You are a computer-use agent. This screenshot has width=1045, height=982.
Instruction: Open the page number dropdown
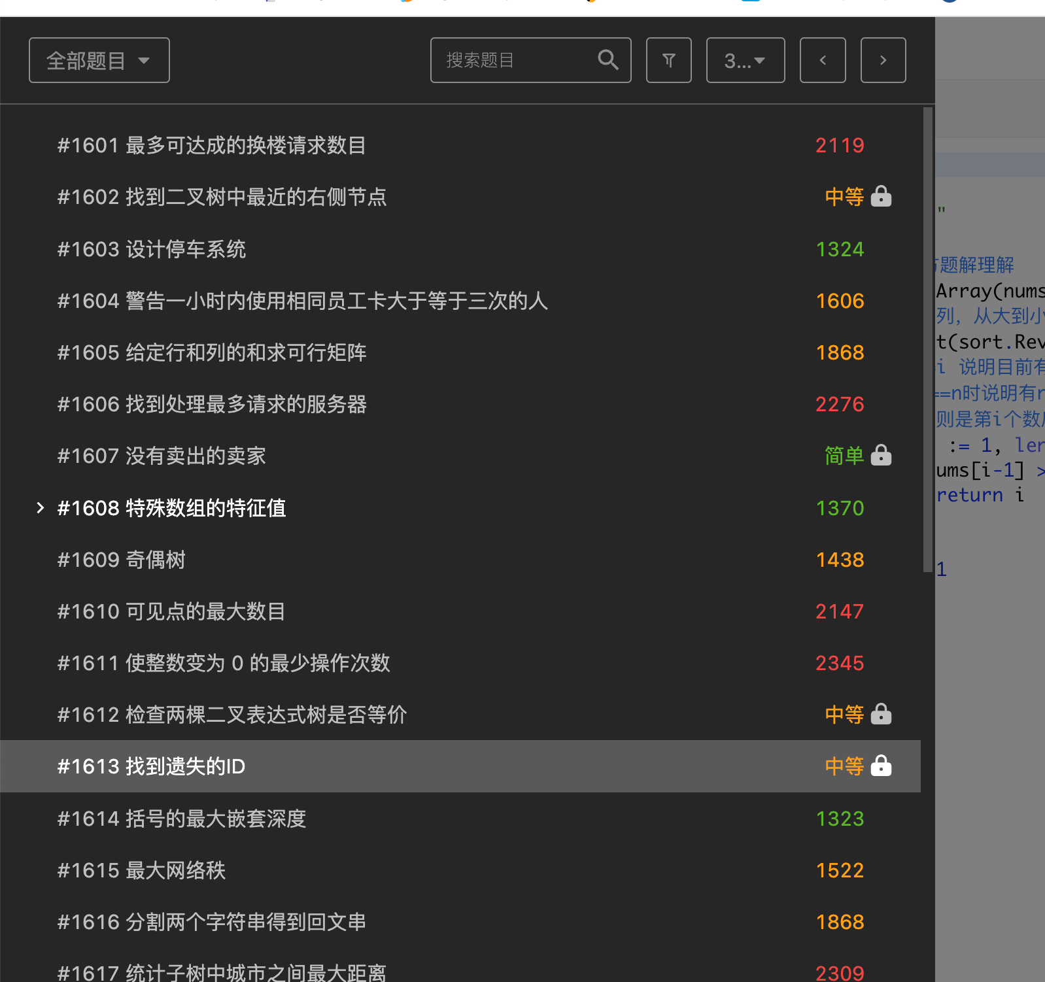[745, 60]
